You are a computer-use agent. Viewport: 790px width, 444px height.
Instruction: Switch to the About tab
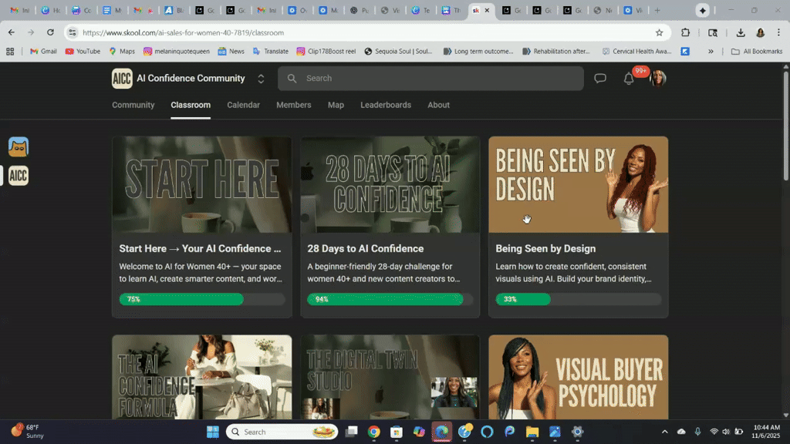tap(439, 105)
